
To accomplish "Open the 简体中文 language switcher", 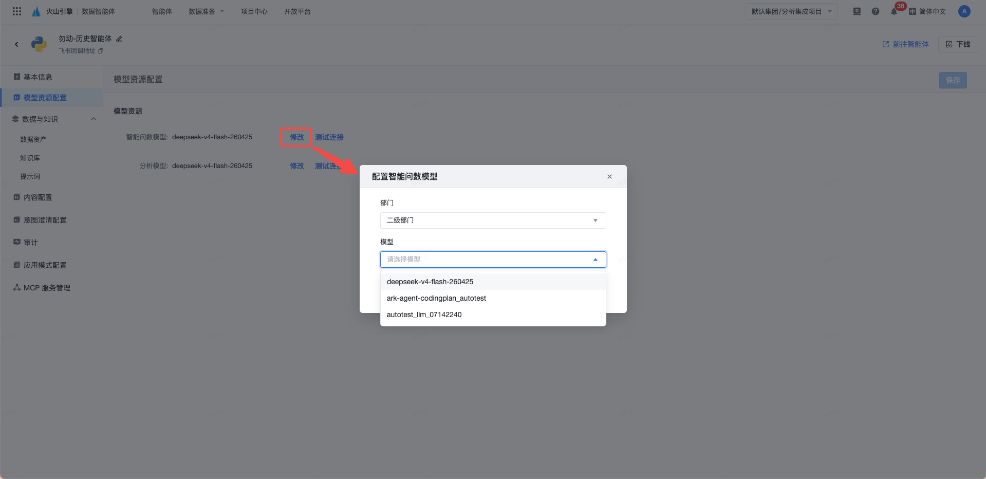I will pos(927,11).
